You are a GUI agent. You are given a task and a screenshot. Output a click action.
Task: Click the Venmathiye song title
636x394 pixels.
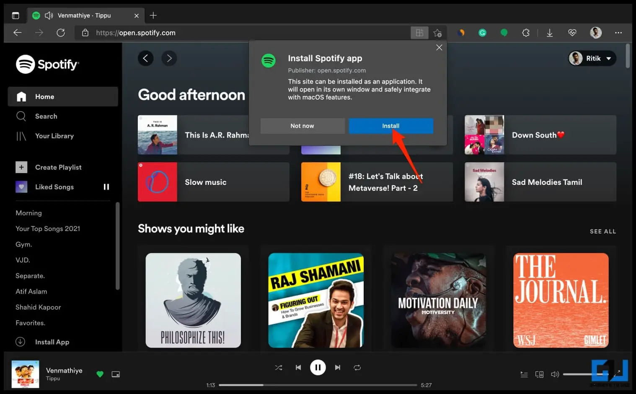[64, 371]
